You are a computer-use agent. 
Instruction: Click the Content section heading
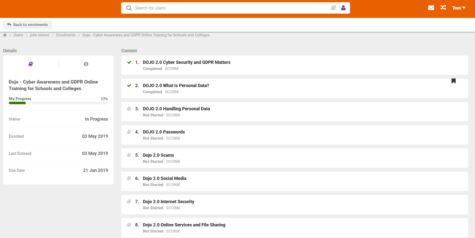click(129, 51)
